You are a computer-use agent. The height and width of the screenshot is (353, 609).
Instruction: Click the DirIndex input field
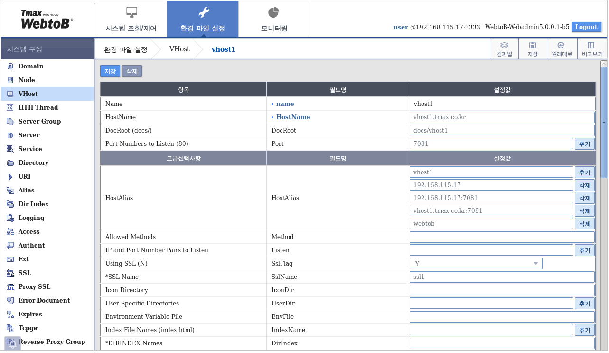[x=502, y=343]
